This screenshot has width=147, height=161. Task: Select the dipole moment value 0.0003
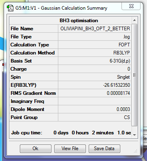(x=123, y=109)
